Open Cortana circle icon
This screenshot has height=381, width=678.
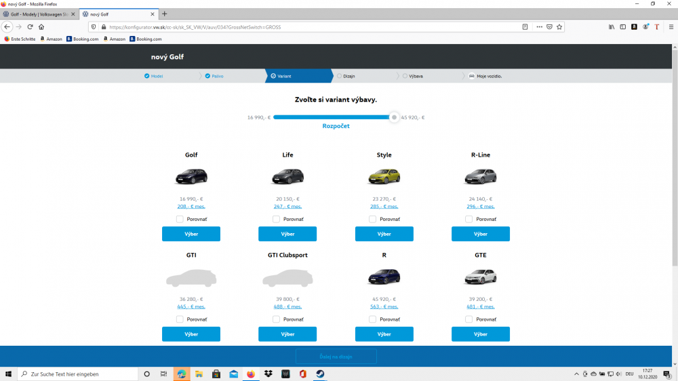pos(146,374)
